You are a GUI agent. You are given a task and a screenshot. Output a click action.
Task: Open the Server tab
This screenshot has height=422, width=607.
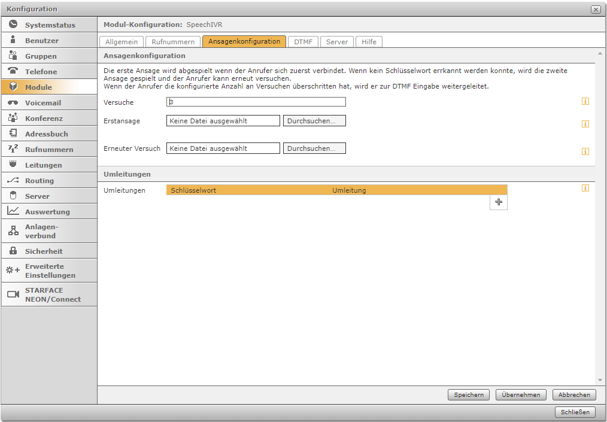pos(337,42)
